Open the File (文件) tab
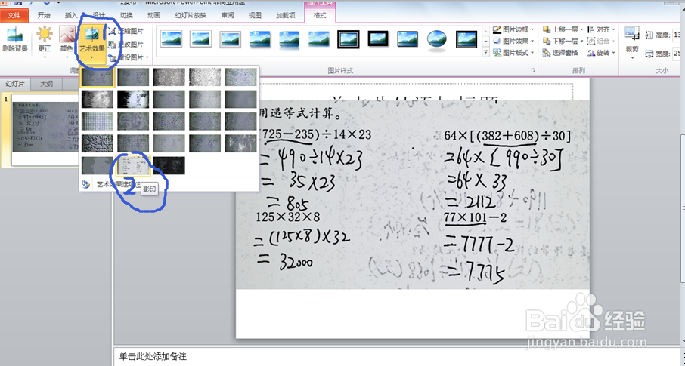 tap(14, 15)
